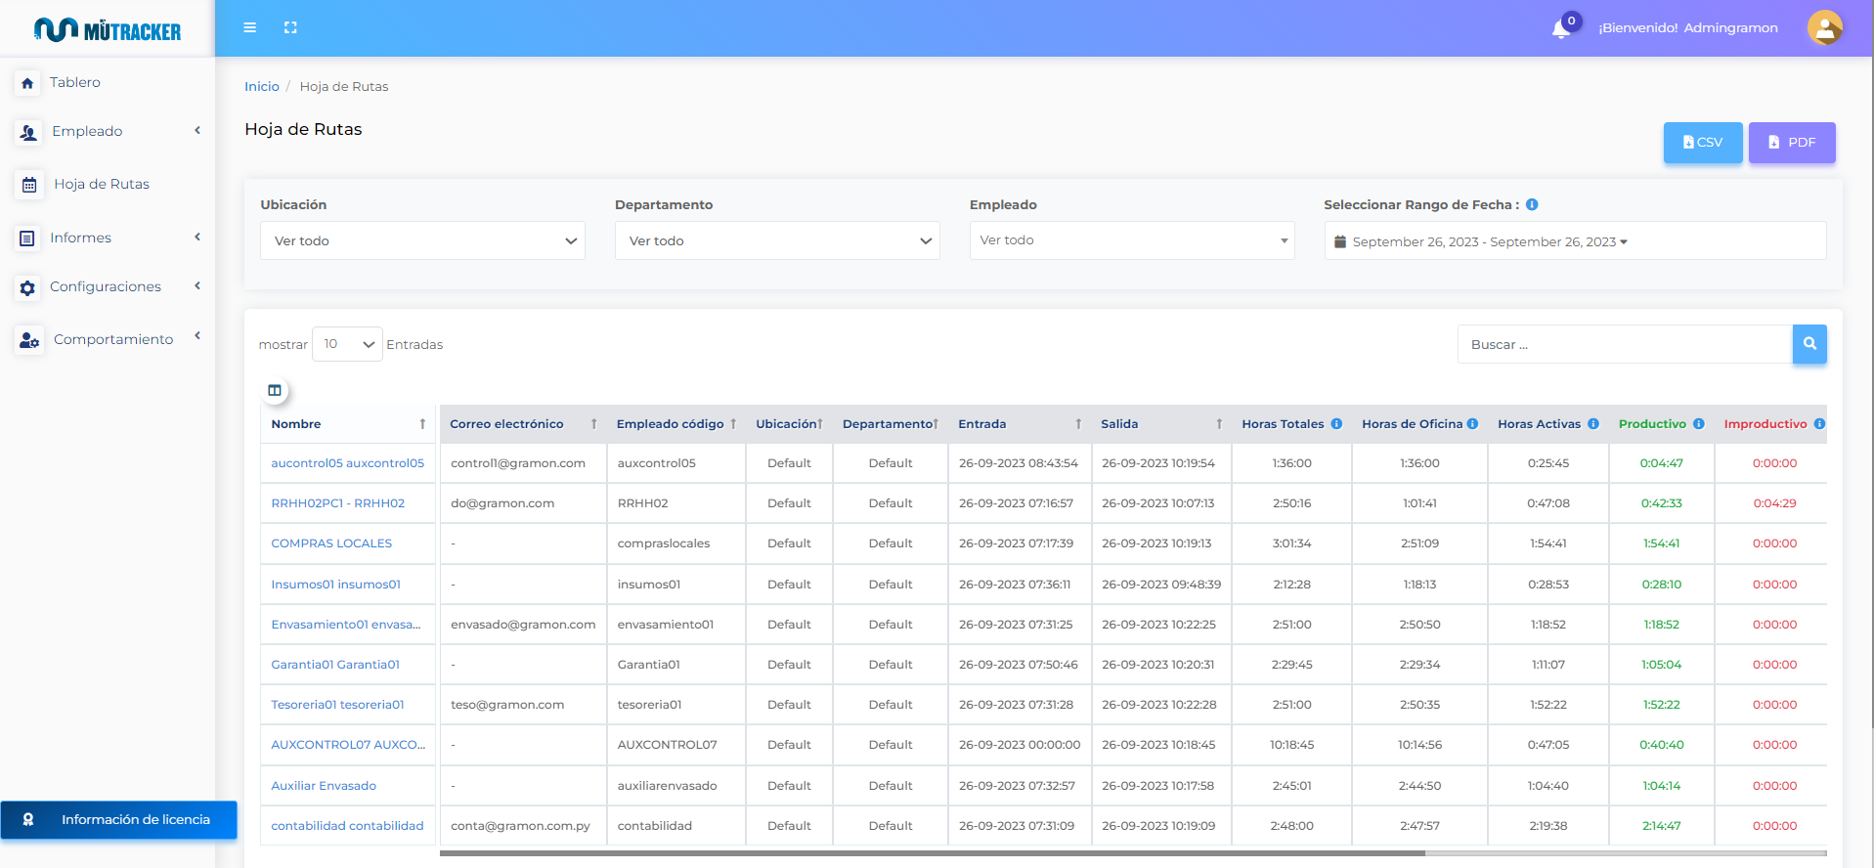
Task: Click the hamburger menu icon in header
Action: point(250,27)
